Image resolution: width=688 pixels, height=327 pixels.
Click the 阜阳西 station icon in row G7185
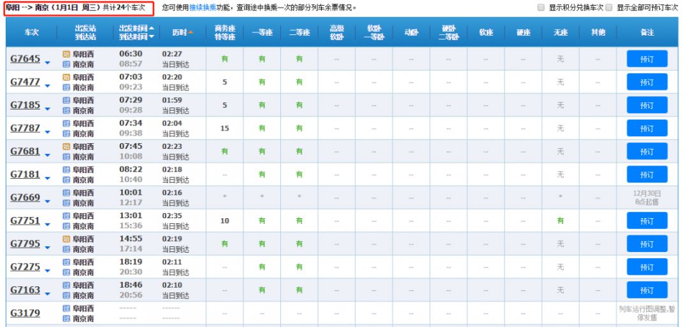(66, 101)
